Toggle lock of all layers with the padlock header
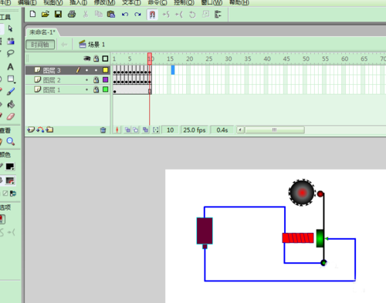The height and width of the screenshot is (303, 386). click(x=96, y=59)
